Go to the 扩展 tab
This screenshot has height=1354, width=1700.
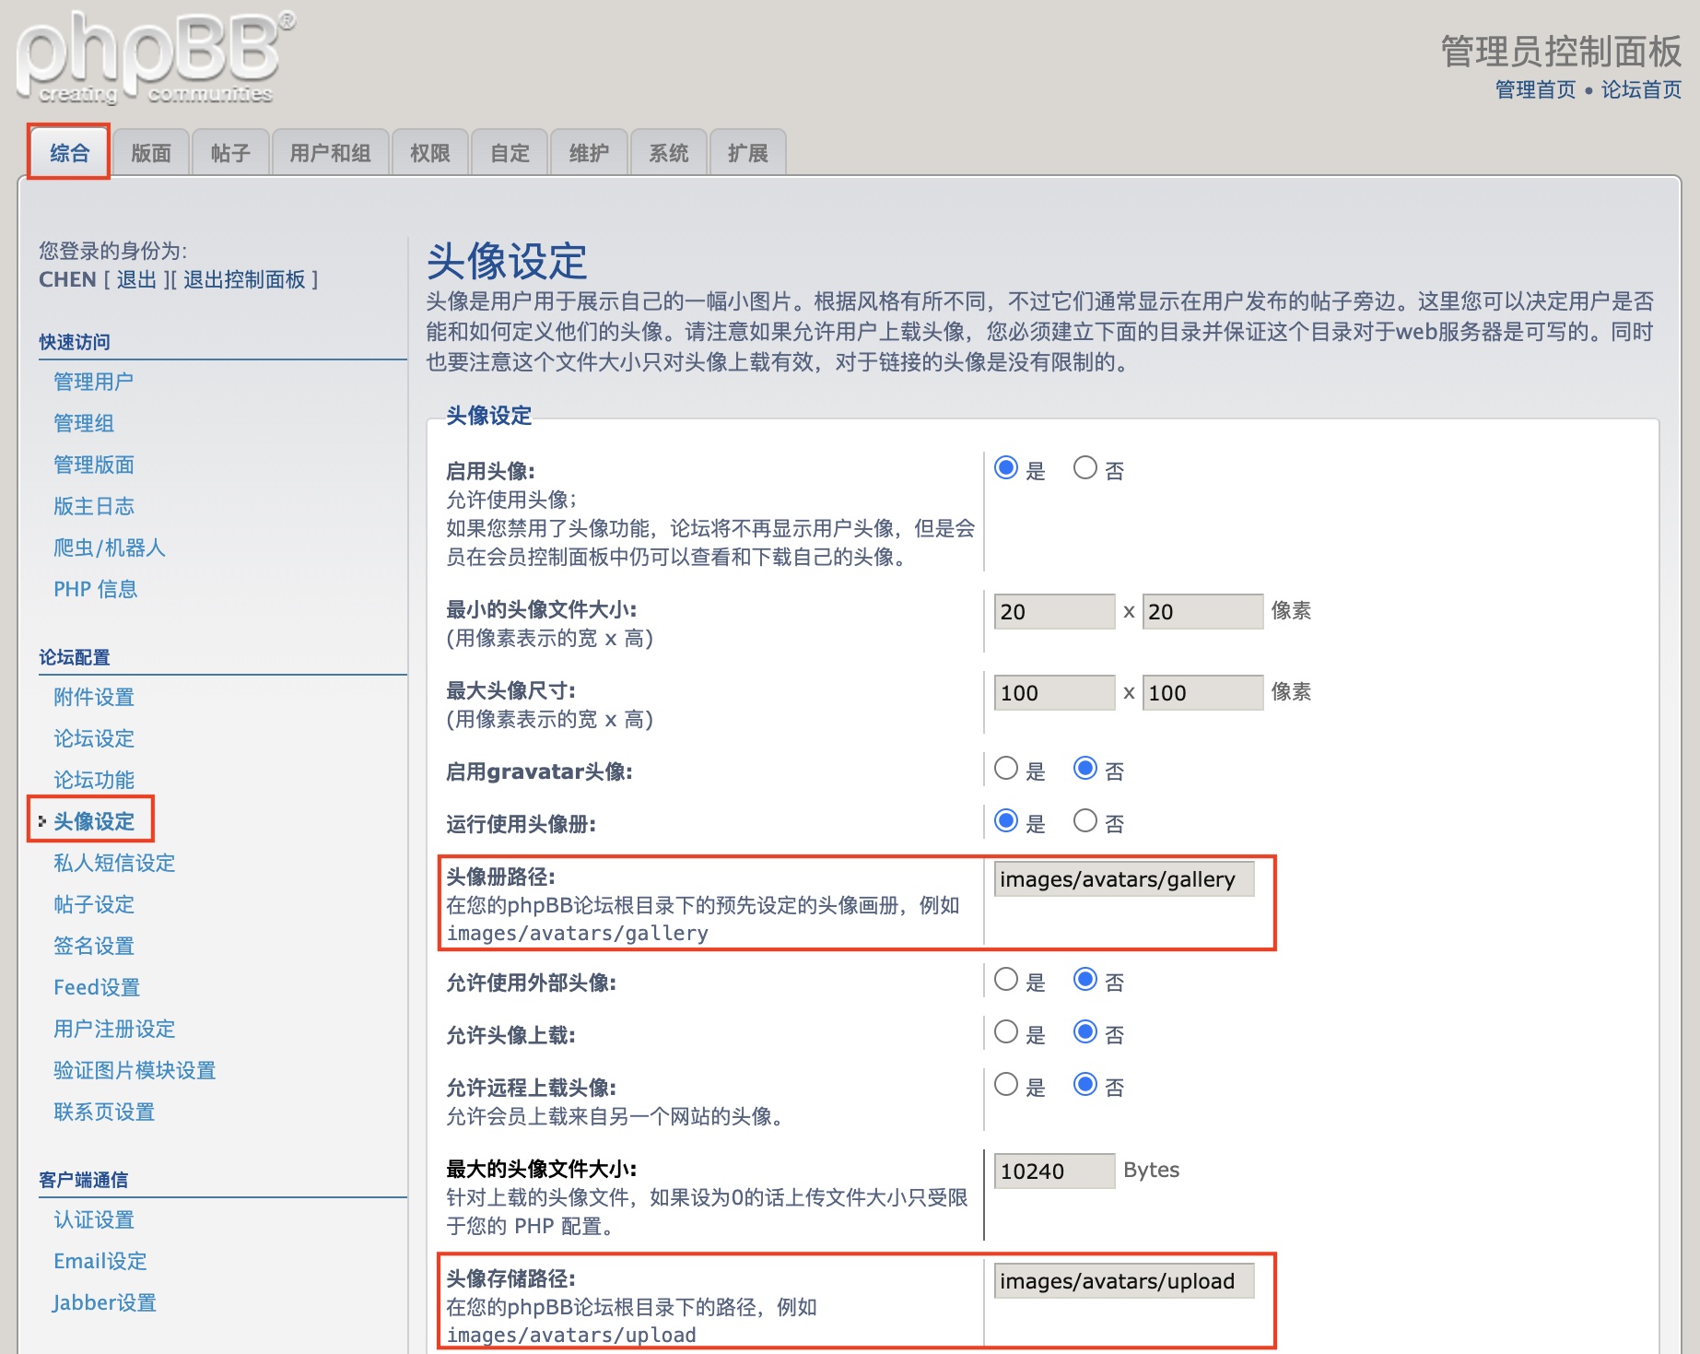[x=747, y=153]
